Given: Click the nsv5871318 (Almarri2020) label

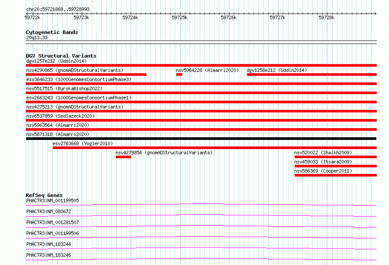Looking at the screenshot, I should point(58,134).
